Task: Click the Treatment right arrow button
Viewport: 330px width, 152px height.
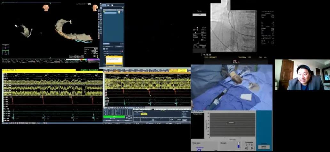Action: [x=252, y=148]
